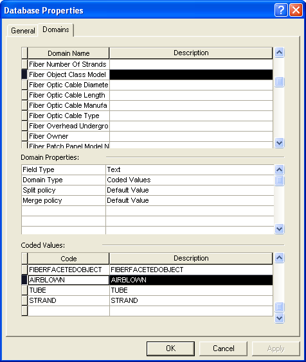
Task: Click Coded Values scroll up arrow
Action: (x=280, y=257)
